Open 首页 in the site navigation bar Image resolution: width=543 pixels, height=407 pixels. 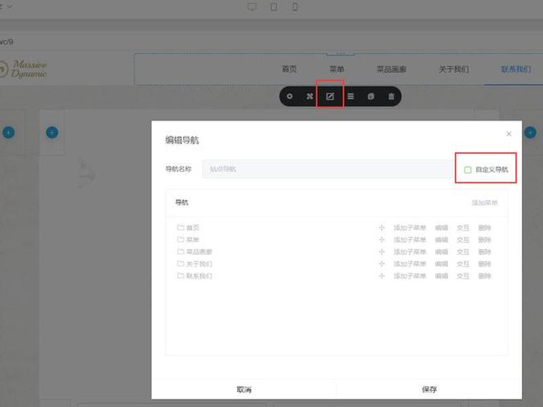(x=289, y=69)
